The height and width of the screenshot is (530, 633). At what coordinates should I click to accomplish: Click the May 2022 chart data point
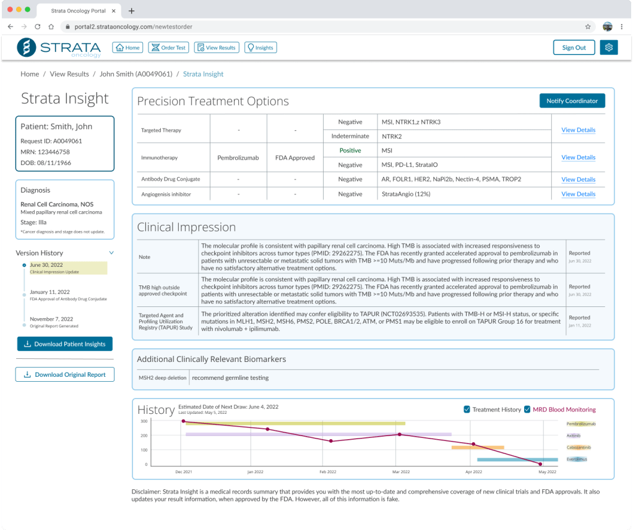pos(540,464)
